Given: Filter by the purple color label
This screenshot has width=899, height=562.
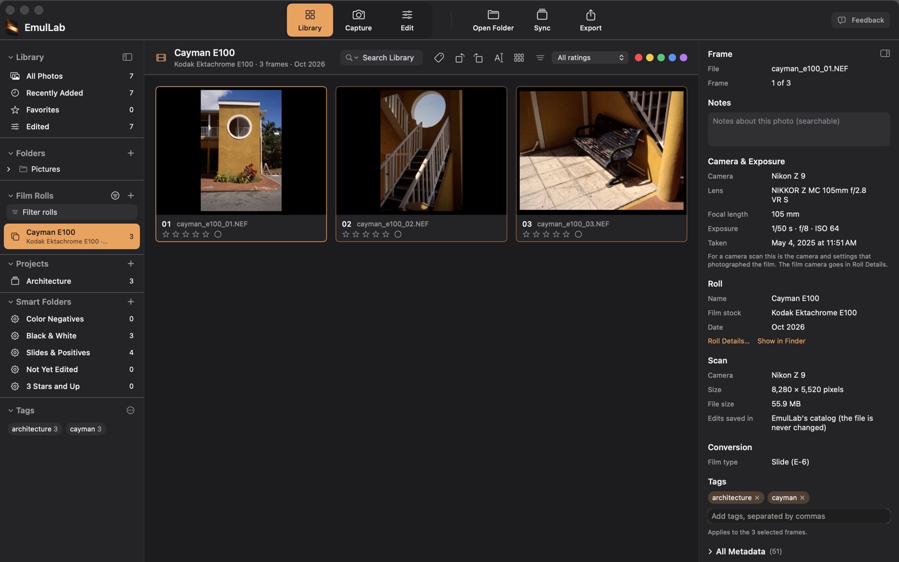Looking at the screenshot, I should tap(683, 57).
